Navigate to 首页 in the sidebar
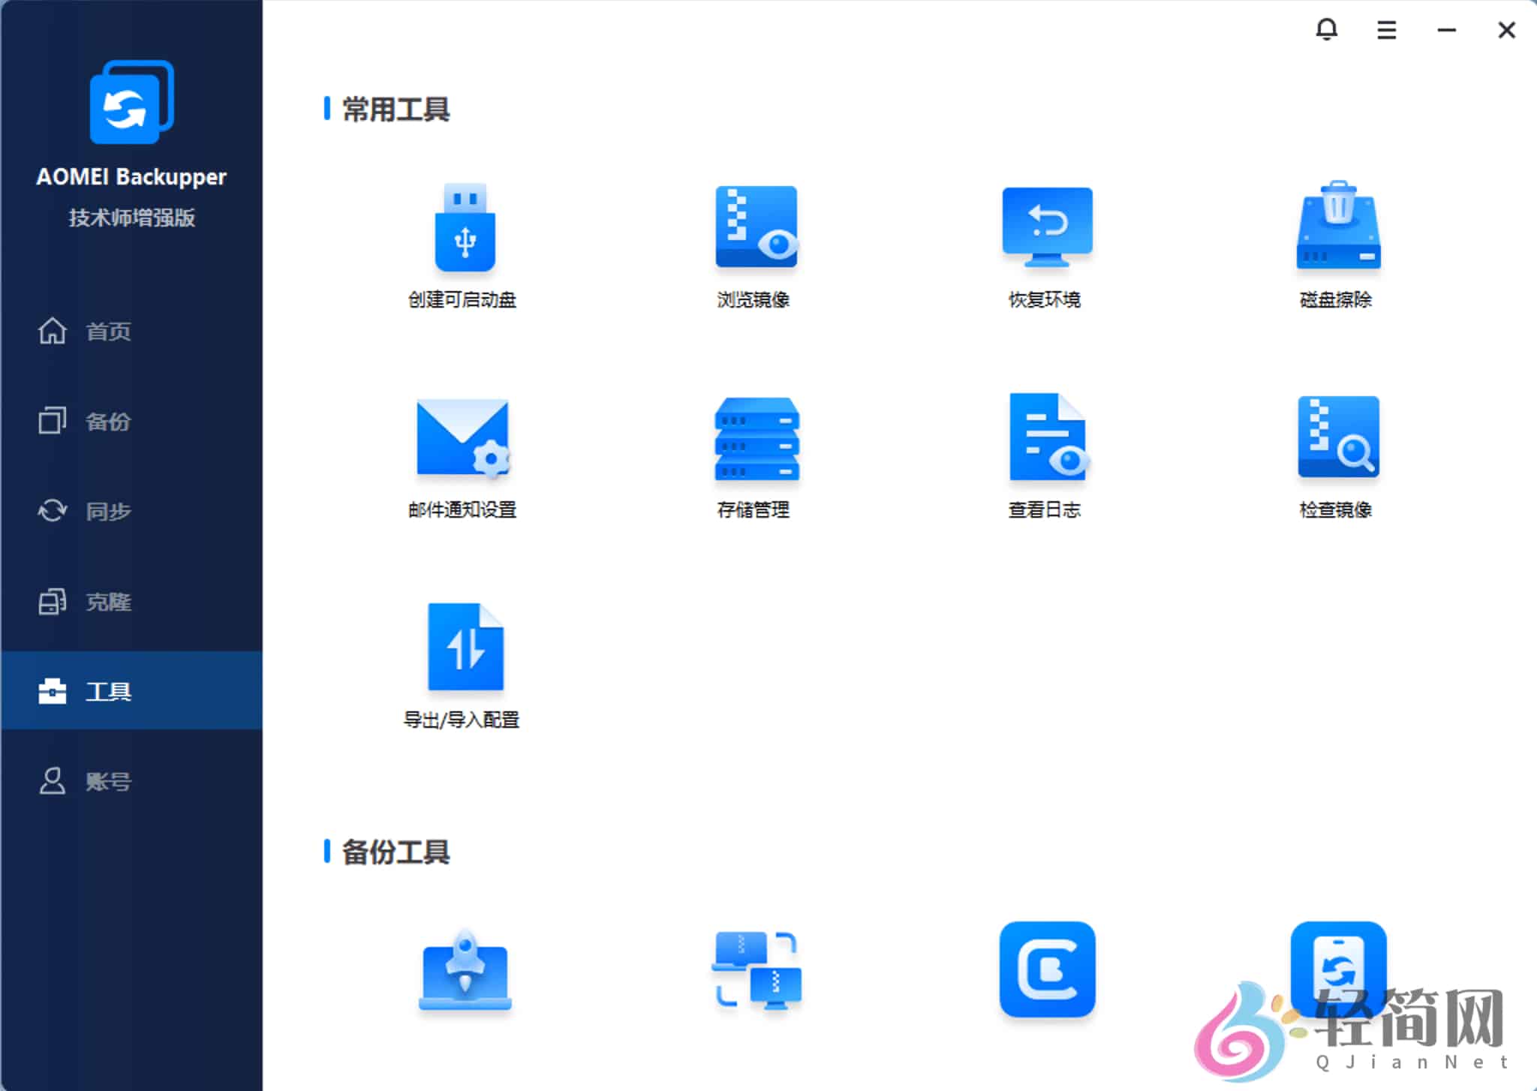 tap(107, 331)
